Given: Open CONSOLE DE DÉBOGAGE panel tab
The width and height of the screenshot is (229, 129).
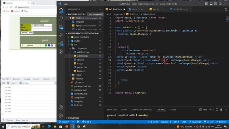Looking at the screenshot, I should point(142,110).
